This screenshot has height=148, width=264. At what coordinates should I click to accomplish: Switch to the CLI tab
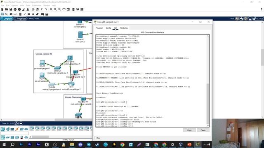coord(115,28)
